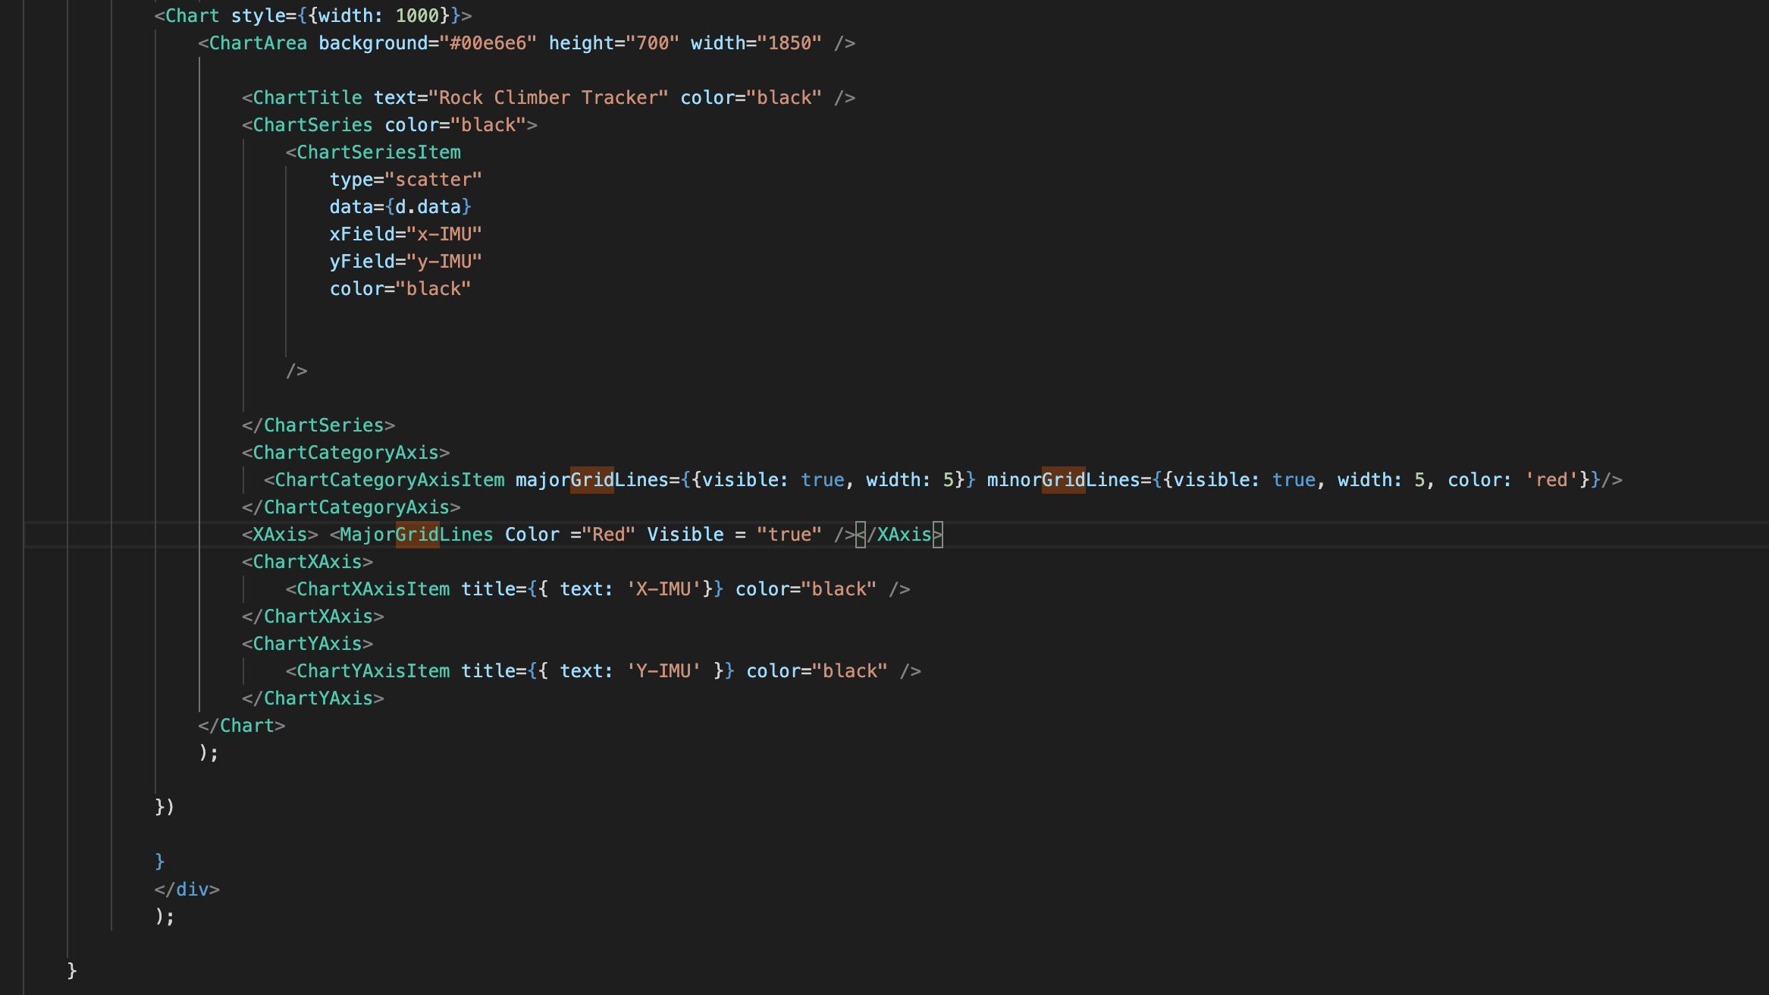1769x995 pixels.
Task: Click the ChartArea background hex color value
Action: [x=488, y=43]
